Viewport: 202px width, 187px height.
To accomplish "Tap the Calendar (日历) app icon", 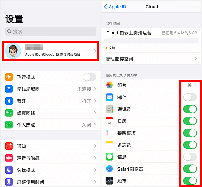I will [x=109, y=121].
